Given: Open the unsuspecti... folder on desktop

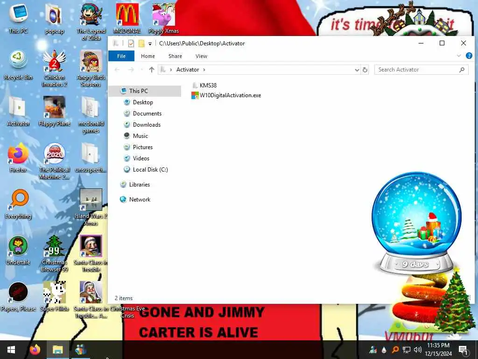Looking at the screenshot, I should point(91,158).
